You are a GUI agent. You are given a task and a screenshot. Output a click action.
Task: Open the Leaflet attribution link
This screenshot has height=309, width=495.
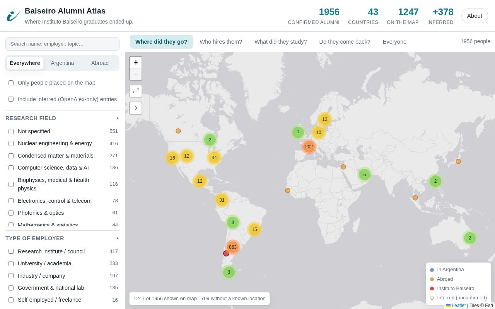(459, 306)
